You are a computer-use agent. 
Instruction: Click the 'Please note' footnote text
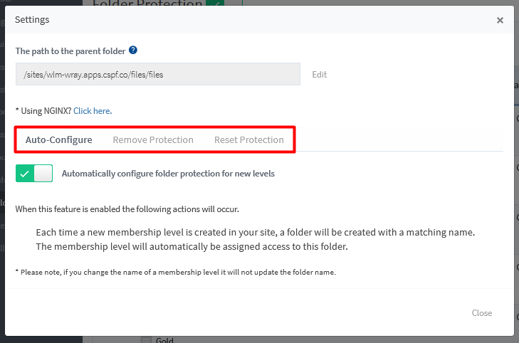(x=175, y=273)
